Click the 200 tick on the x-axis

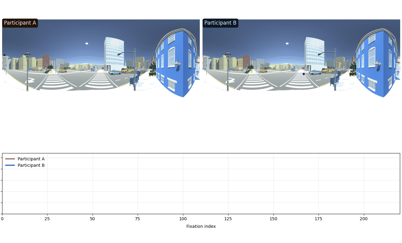[x=364, y=219]
